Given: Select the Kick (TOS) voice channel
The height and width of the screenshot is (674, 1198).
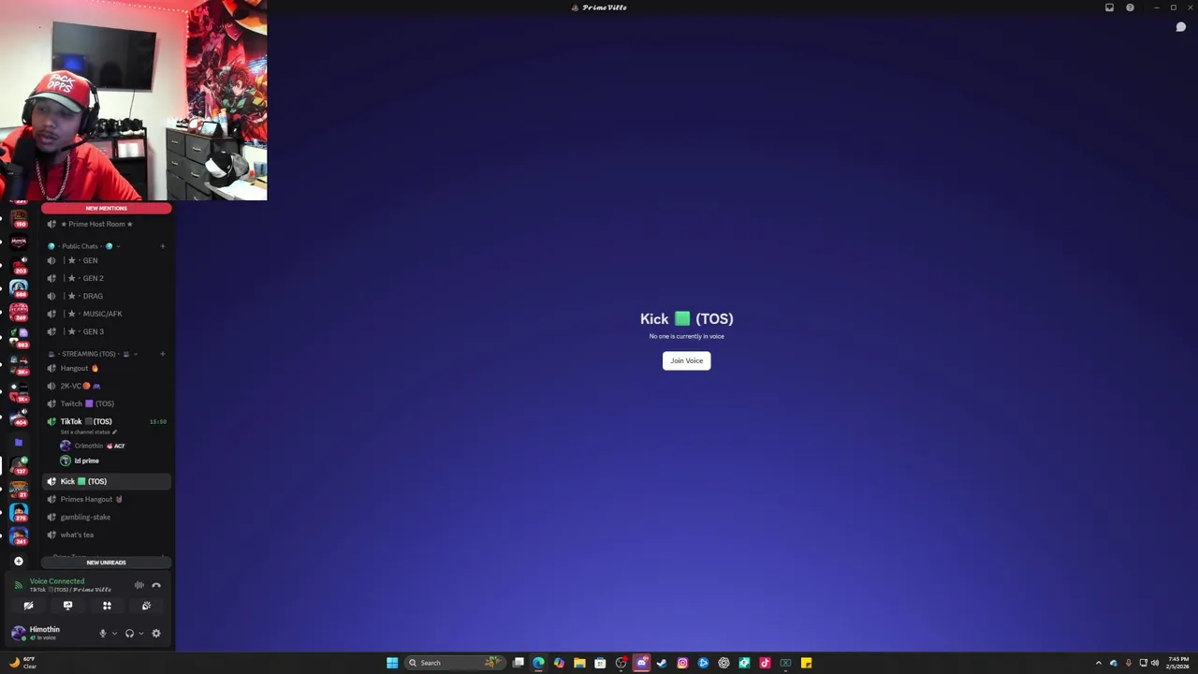Looking at the screenshot, I should [106, 481].
